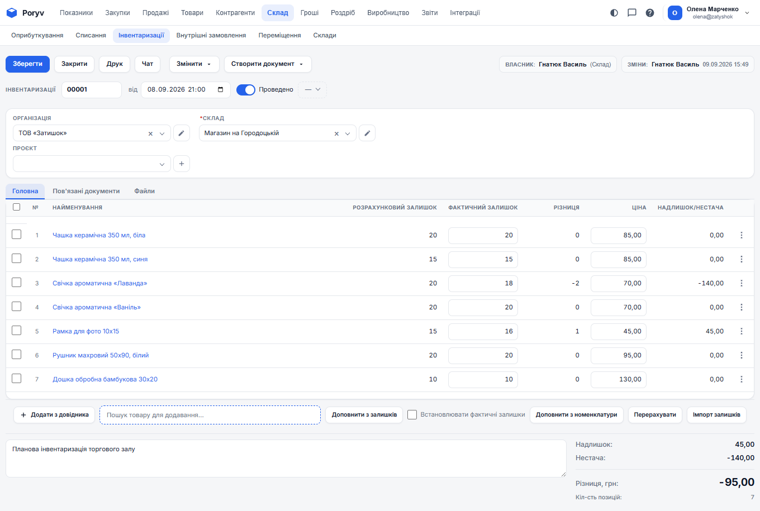Click the Перерахувати button
The height and width of the screenshot is (511, 760).
coord(655,415)
